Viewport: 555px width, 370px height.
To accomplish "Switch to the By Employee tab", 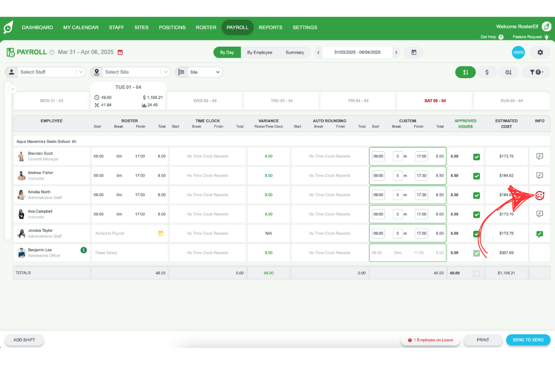I will pos(260,52).
